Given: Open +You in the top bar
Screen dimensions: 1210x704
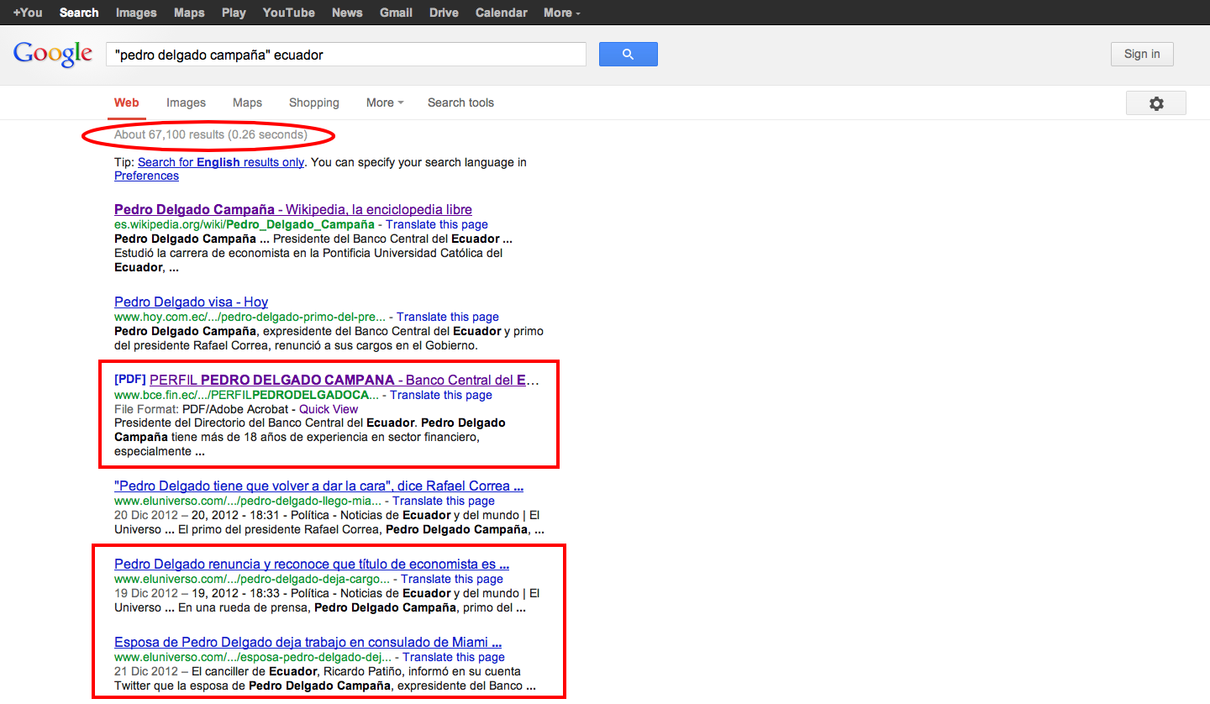Looking at the screenshot, I should pyautogui.click(x=28, y=13).
